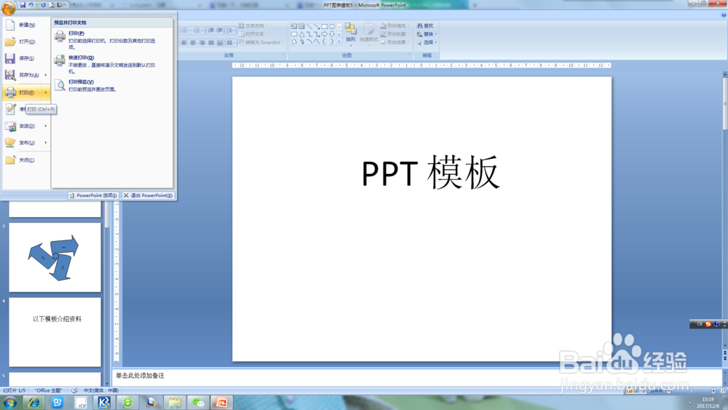Expand the shapes gallery more button
This screenshot has width=728, height=410.
tap(339, 42)
